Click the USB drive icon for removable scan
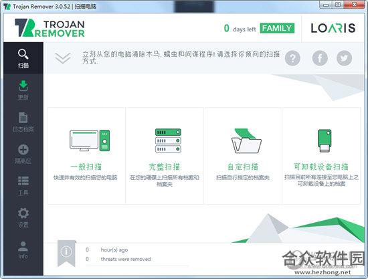The image size is (368, 279). click(325, 141)
